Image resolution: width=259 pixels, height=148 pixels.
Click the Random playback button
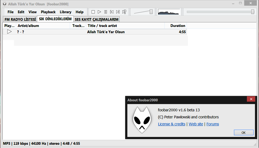click(x=124, y=12)
